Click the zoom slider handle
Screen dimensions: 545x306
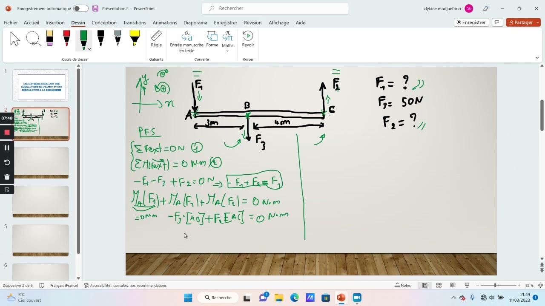[495, 285]
